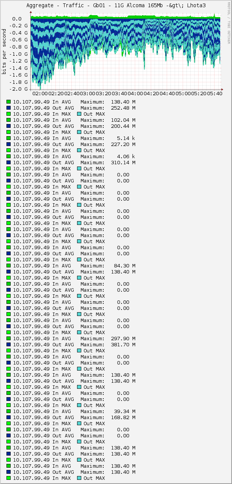The width and height of the screenshot is (232, 484).
Task: Click the maximum value 168.82 M
Action: pyautogui.click(x=123, y=418)
